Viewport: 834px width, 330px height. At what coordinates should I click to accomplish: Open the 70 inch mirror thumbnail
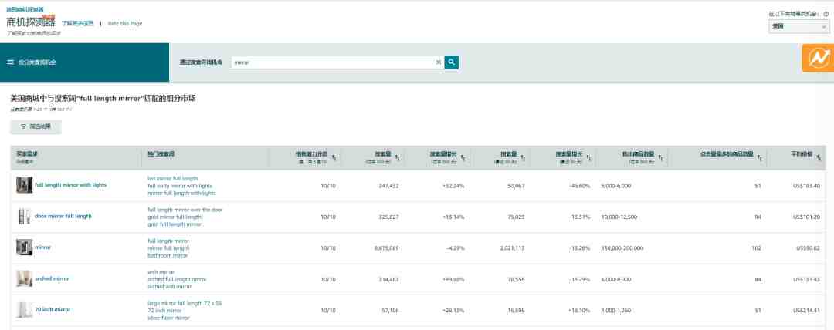click(x=24, y=309)
